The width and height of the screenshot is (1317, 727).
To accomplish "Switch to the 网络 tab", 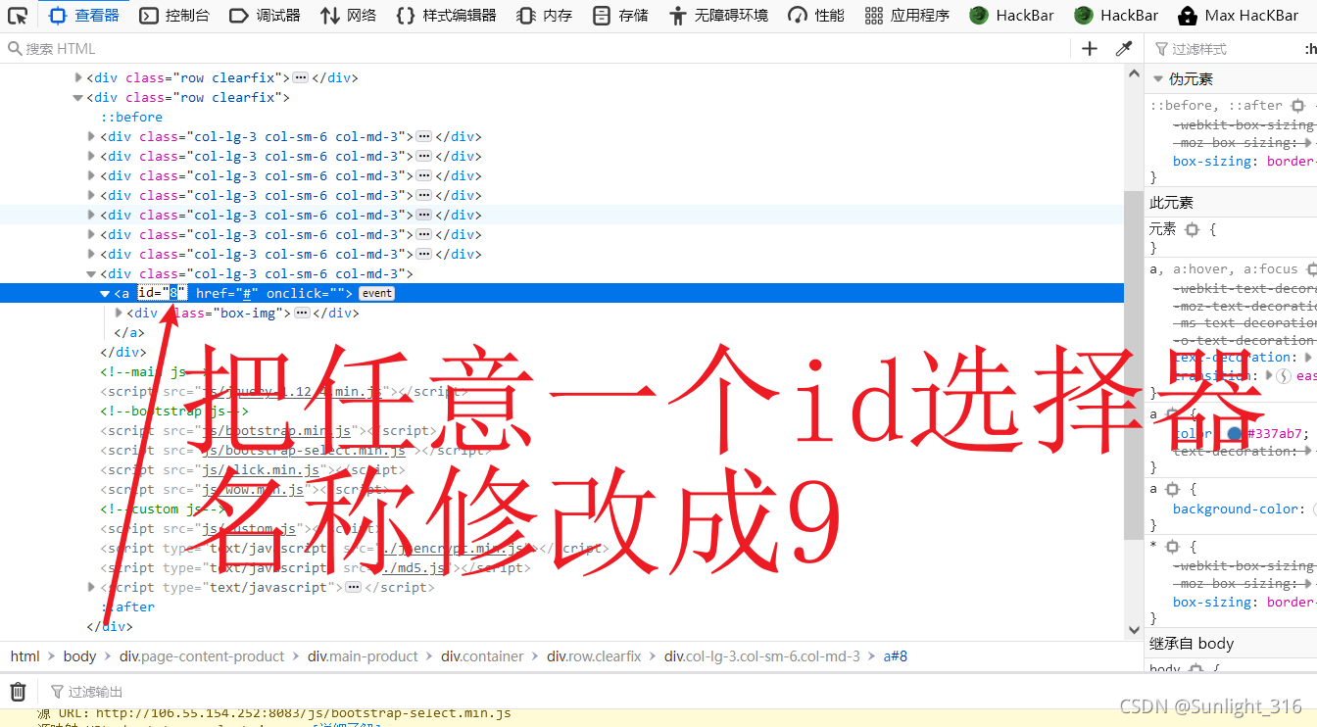I will point(348,16).
